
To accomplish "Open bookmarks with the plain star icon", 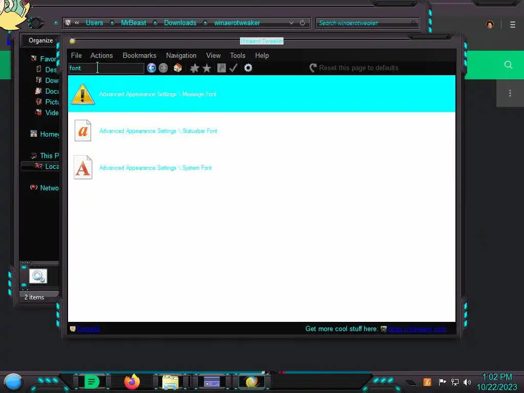I will coord(207,68).
